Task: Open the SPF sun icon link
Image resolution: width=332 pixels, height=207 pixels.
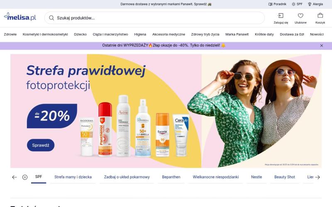Action: [297, 4]
